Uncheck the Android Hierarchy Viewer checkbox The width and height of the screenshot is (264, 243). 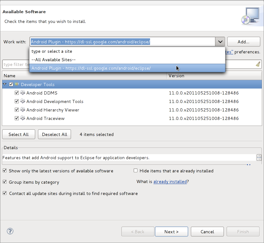17,110
